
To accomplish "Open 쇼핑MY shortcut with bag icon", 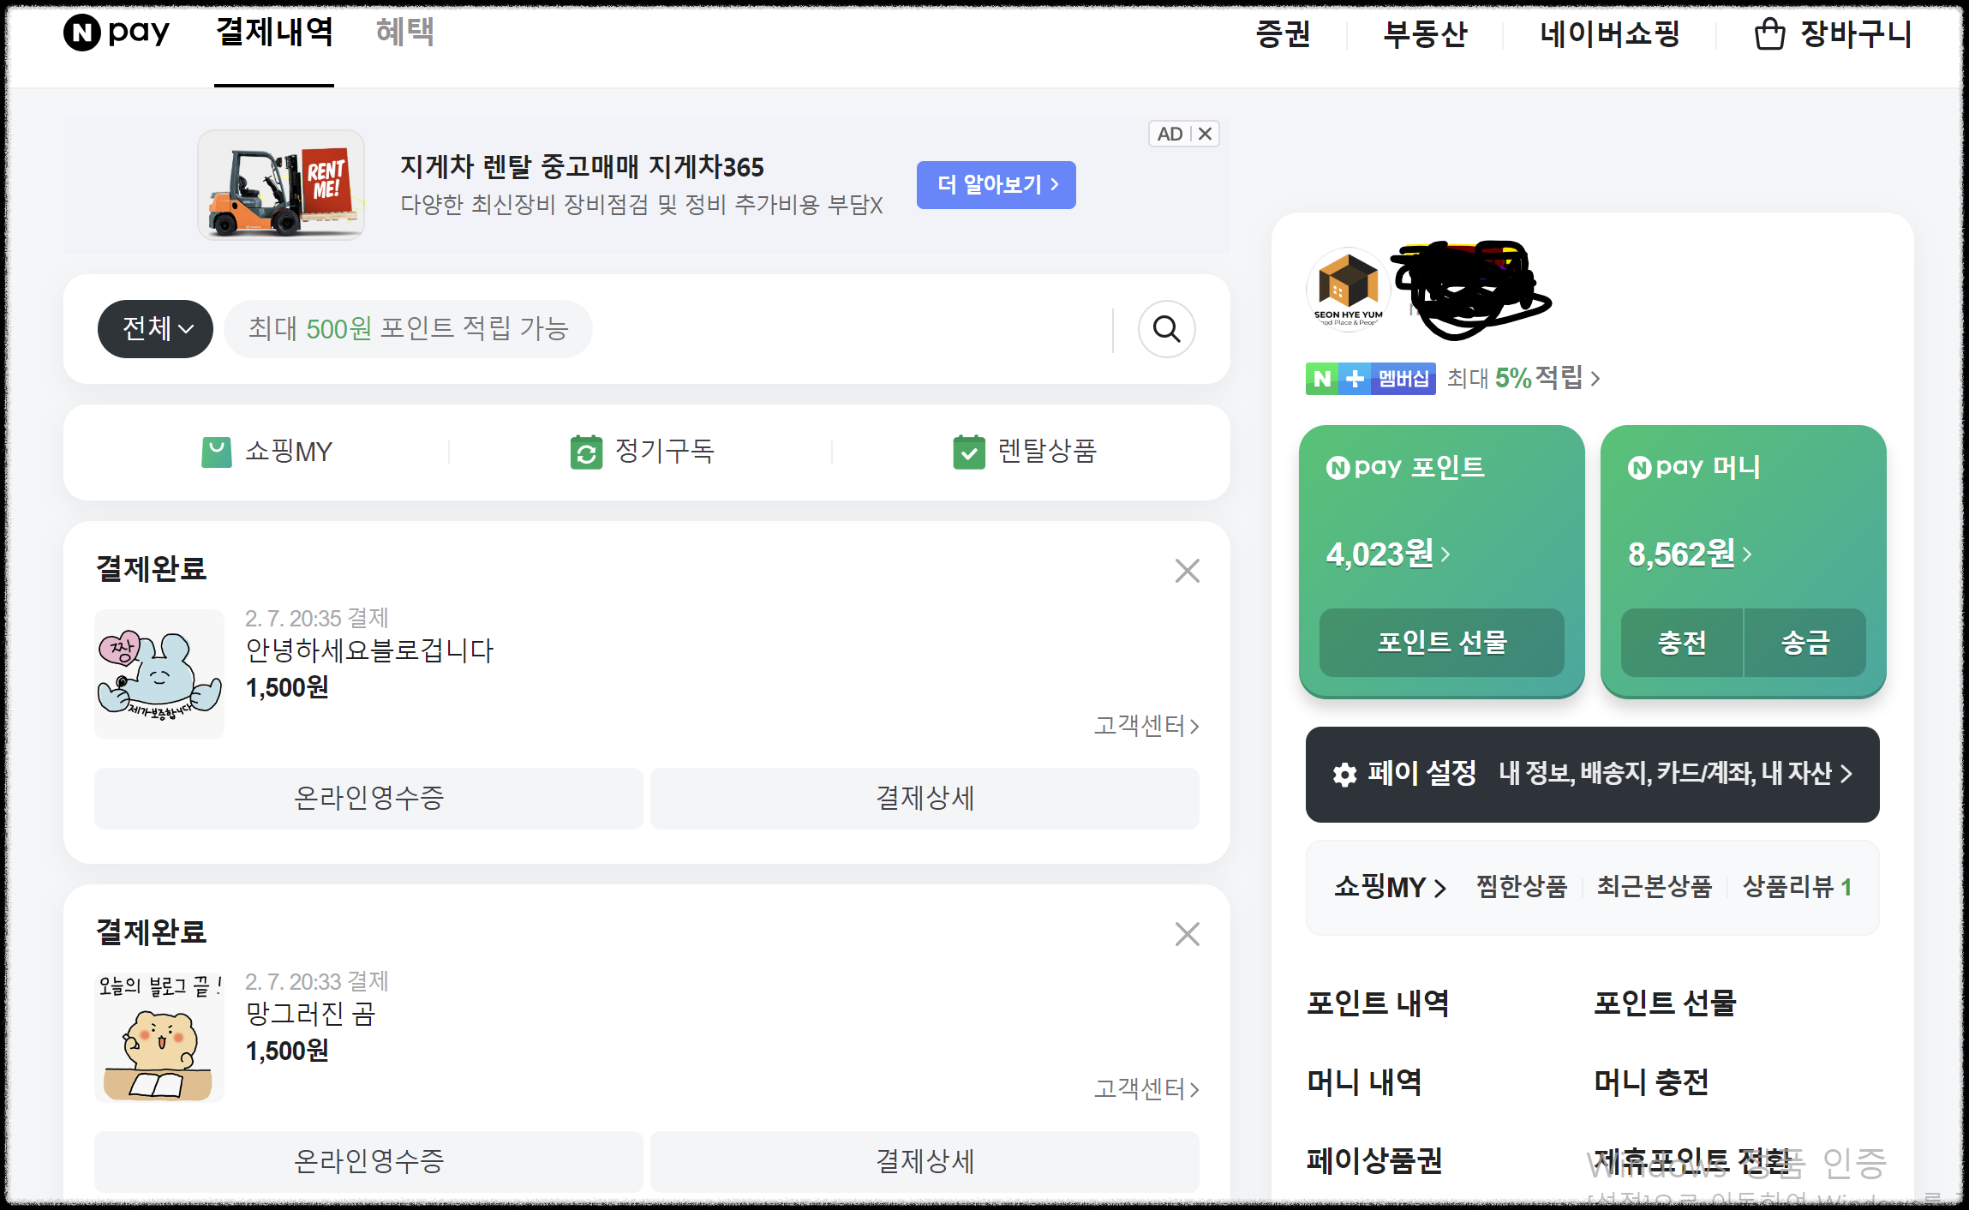I will coord(267,452).
